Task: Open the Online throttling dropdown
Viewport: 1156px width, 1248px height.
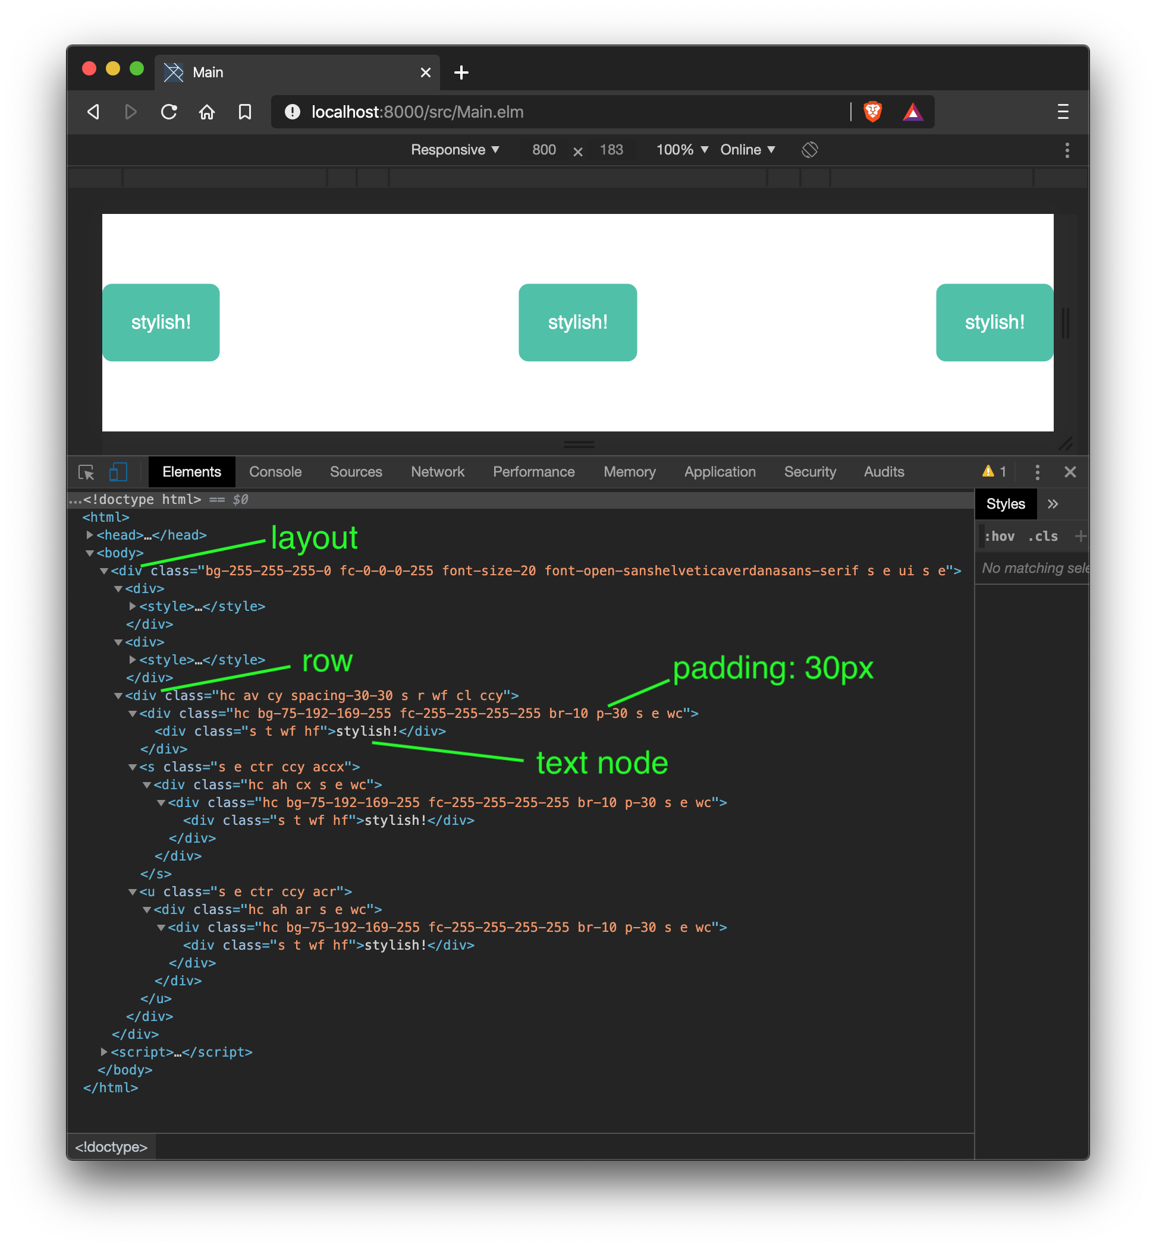Action: (747, 149)
